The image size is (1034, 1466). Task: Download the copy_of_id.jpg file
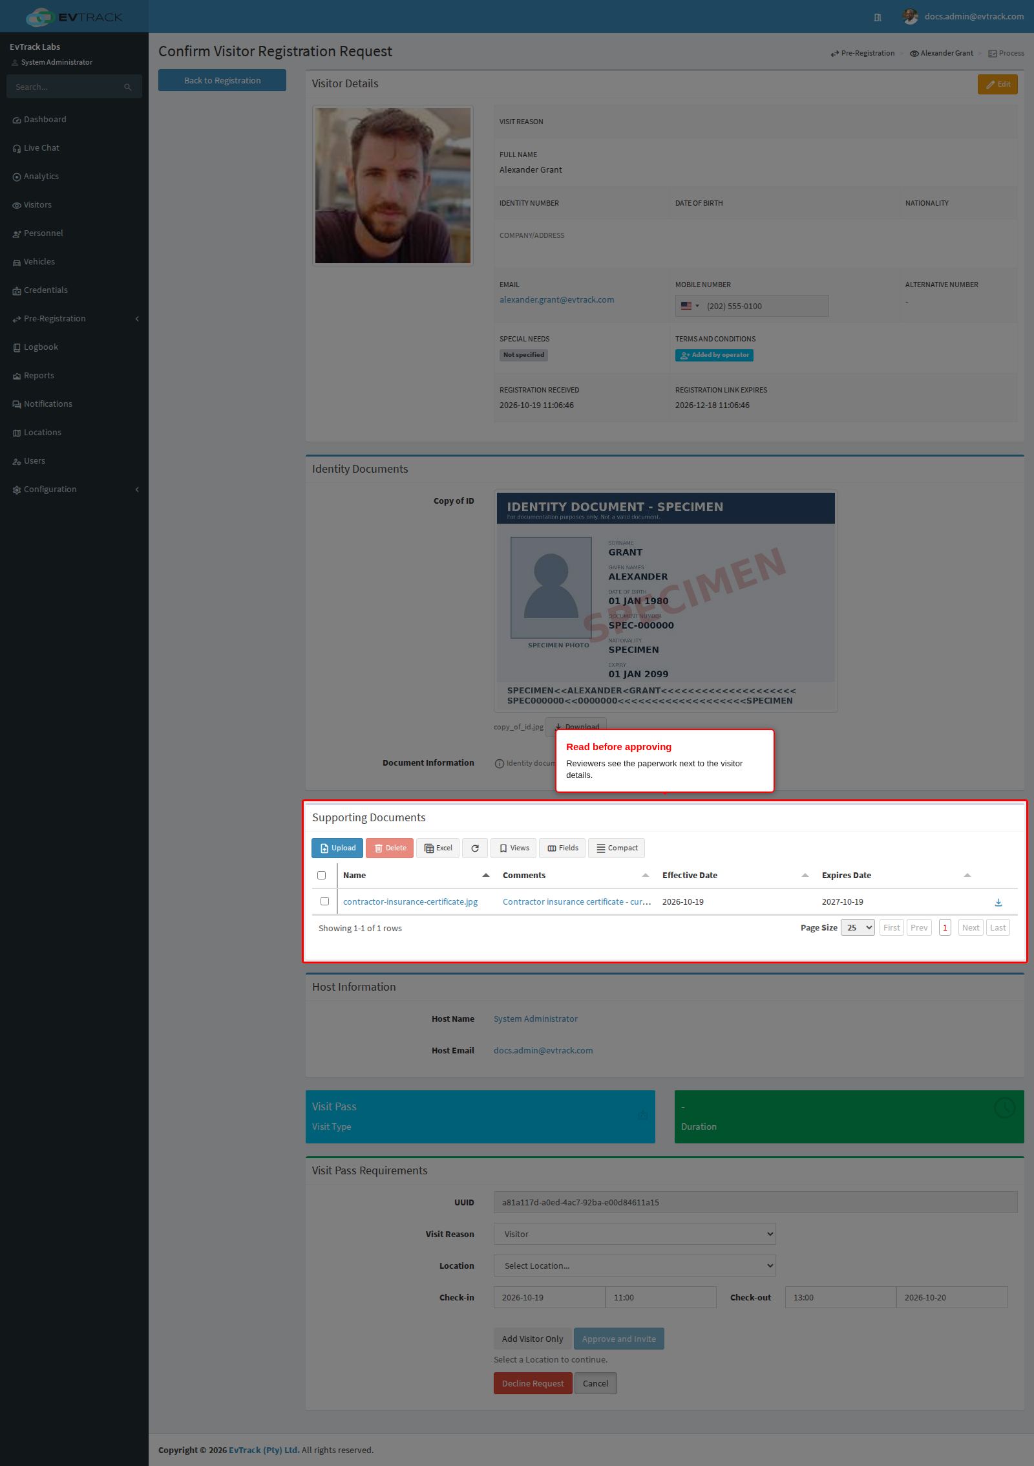click(x=576, y=726)
